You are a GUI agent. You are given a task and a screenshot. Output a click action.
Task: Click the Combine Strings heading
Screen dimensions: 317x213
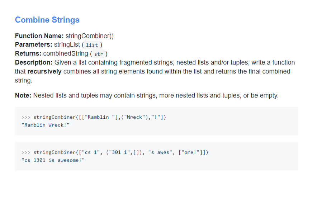(x=47, y=20)
